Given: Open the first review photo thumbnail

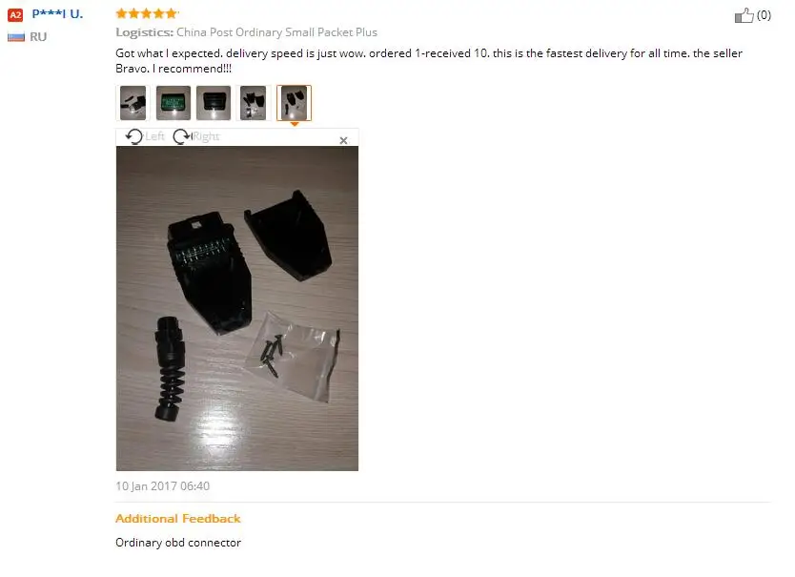Looking at the screenshot, I should click(133, 103).
